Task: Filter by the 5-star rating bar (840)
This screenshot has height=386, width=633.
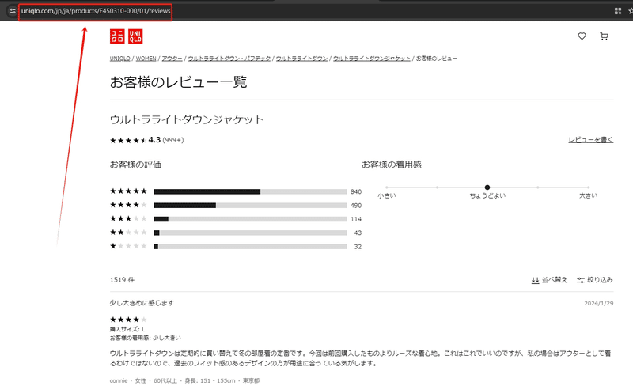Action: coord(250,191)
